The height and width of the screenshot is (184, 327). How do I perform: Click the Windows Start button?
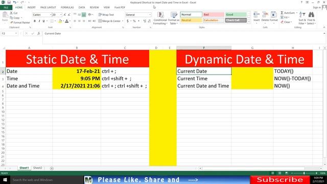5,179
